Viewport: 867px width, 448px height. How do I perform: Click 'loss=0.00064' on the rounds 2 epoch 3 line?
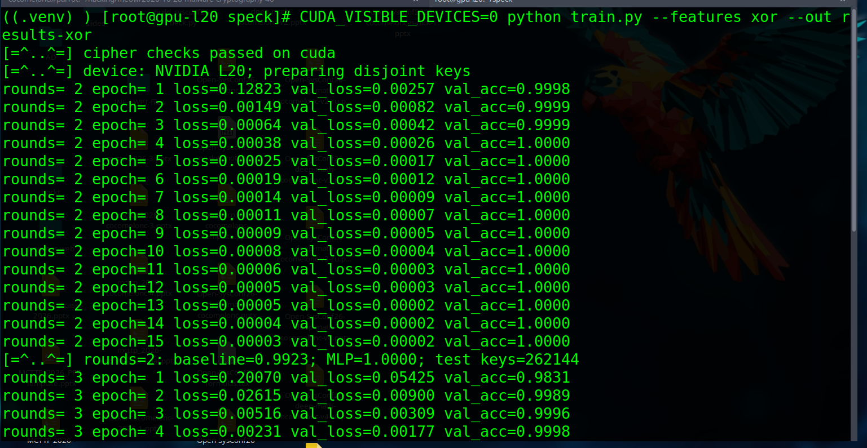point(227,126)
